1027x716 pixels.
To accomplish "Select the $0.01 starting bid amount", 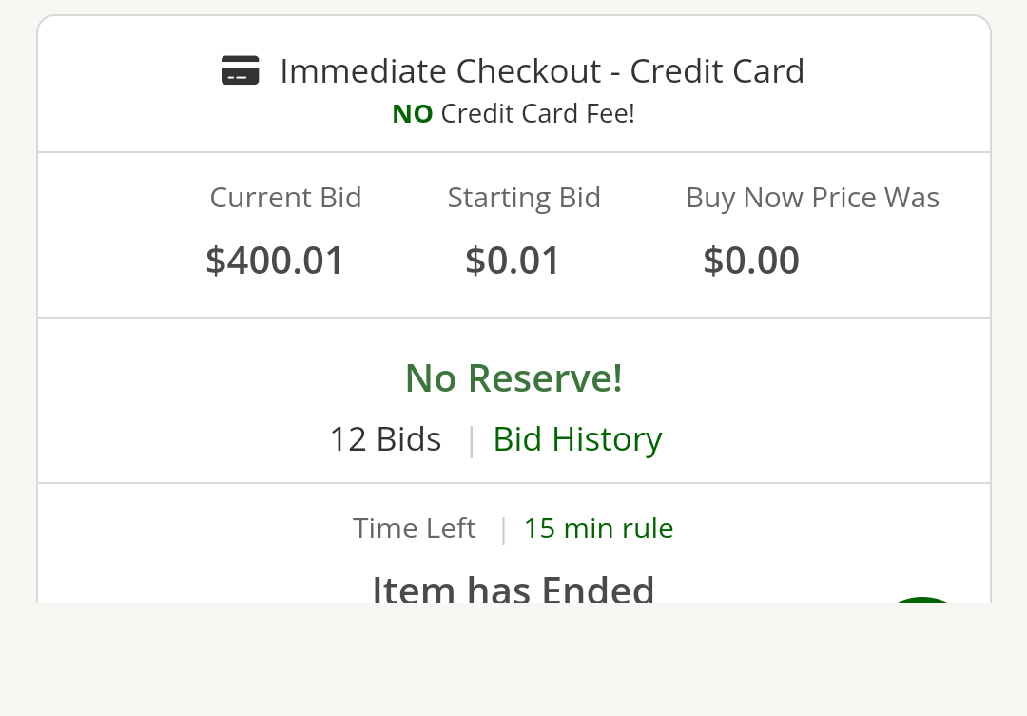I will tap(513, 261).
